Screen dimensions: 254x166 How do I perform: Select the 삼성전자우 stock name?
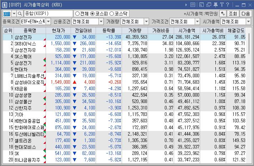(x=25, y=50)
